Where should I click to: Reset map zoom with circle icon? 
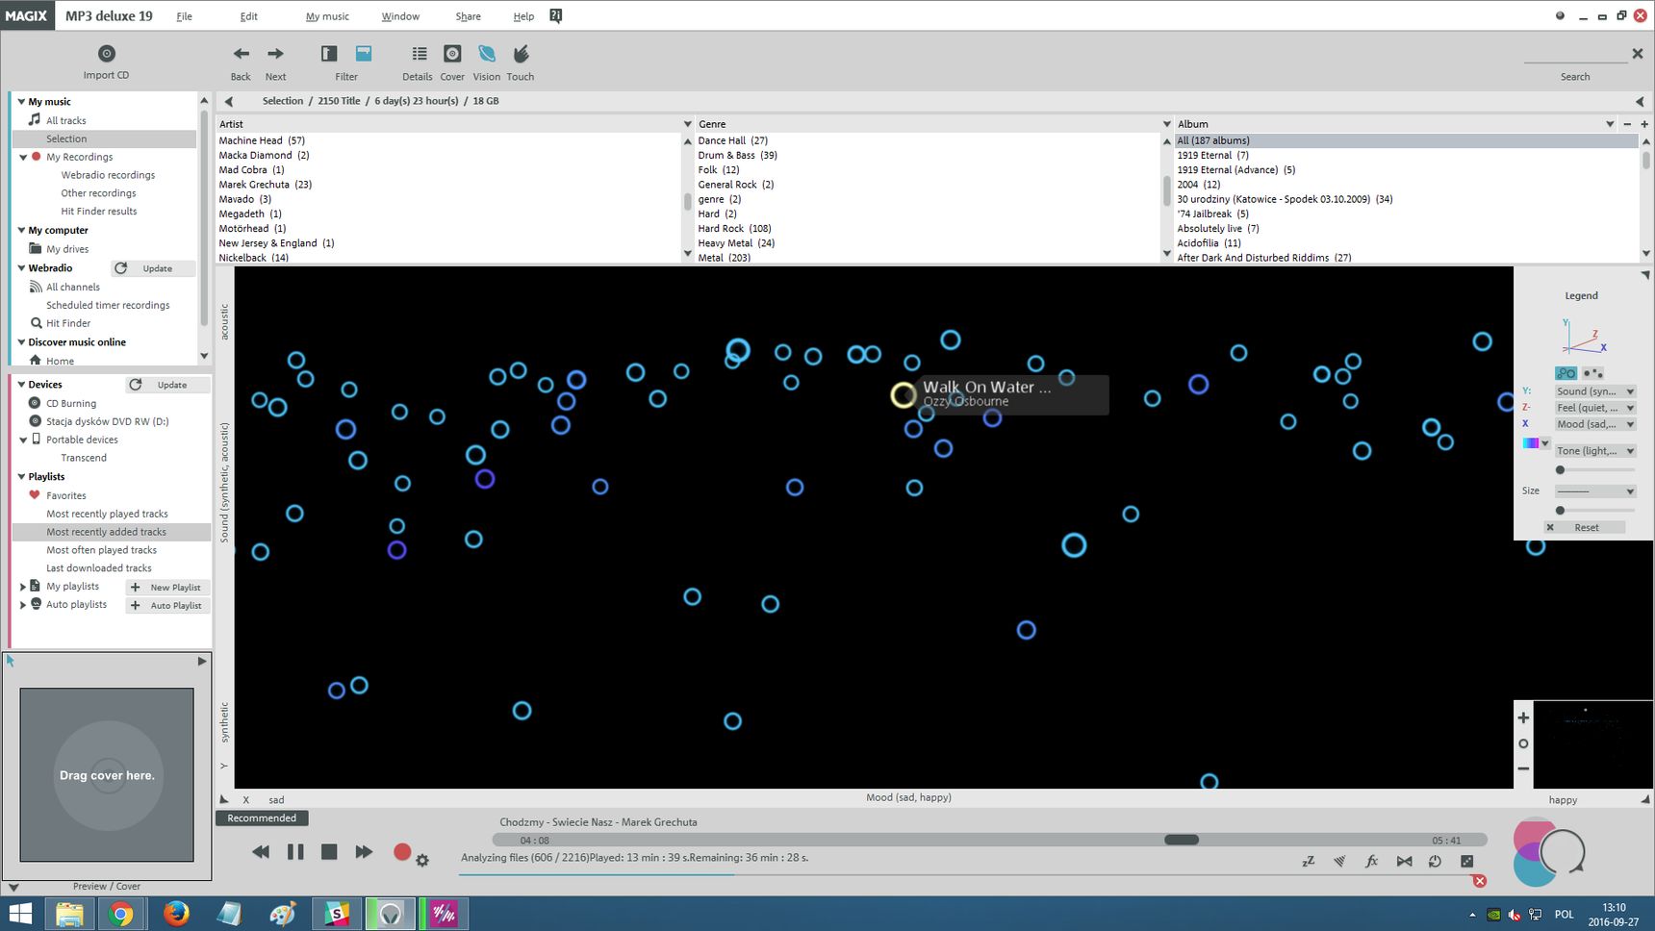click(x=1523, y=743)
